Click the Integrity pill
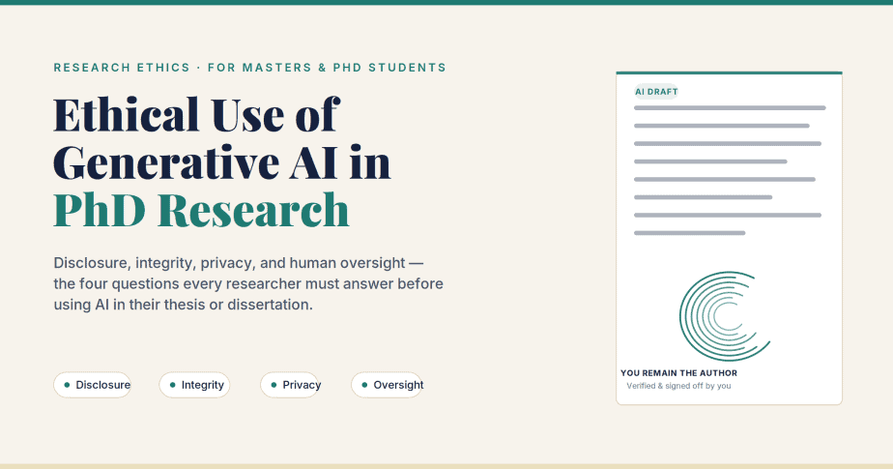The image size is (893, 469). (x=194, y=385)
